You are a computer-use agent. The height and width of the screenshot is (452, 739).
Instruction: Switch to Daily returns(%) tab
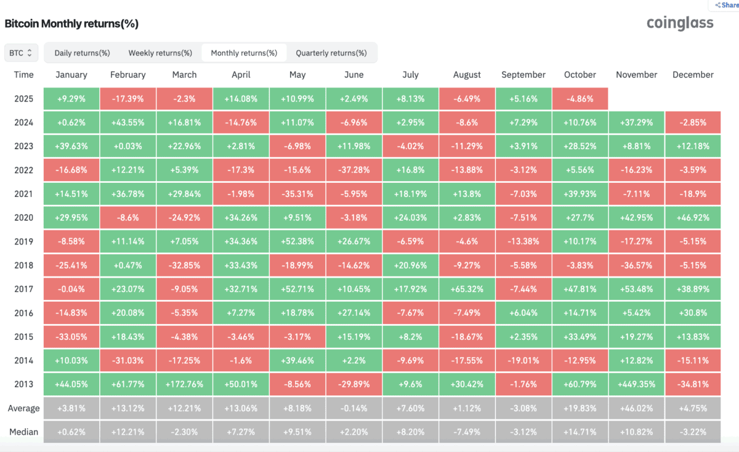[82, 53]
